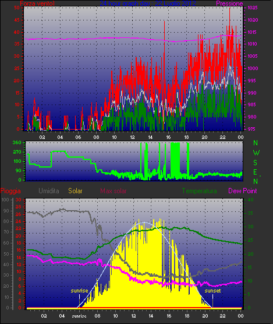Image resolution: width=273 pixels, height=324 pixels.
Task: Click the '14' hour tick under the solar chart
Action: 151,316
